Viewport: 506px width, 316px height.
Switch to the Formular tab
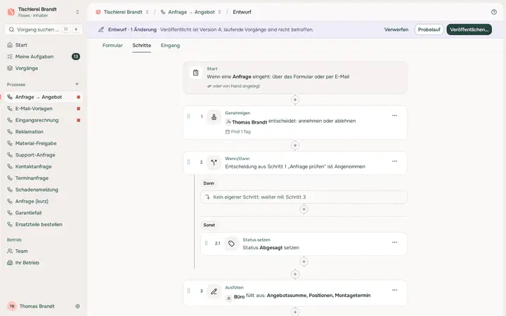112,46
